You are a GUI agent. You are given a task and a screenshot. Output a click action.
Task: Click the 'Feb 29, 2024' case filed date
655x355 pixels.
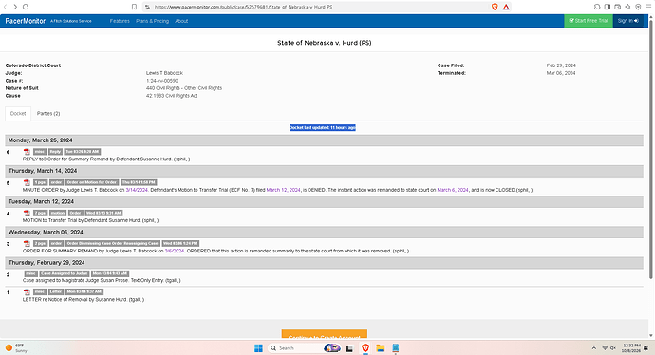561,65
